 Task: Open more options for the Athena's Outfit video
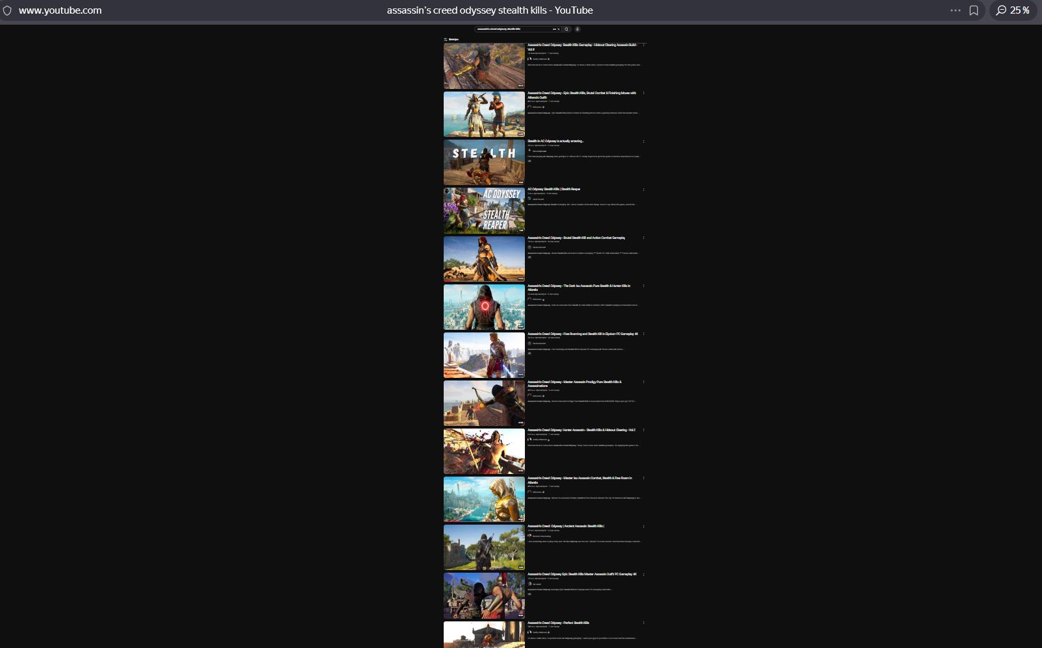[644, 93]
